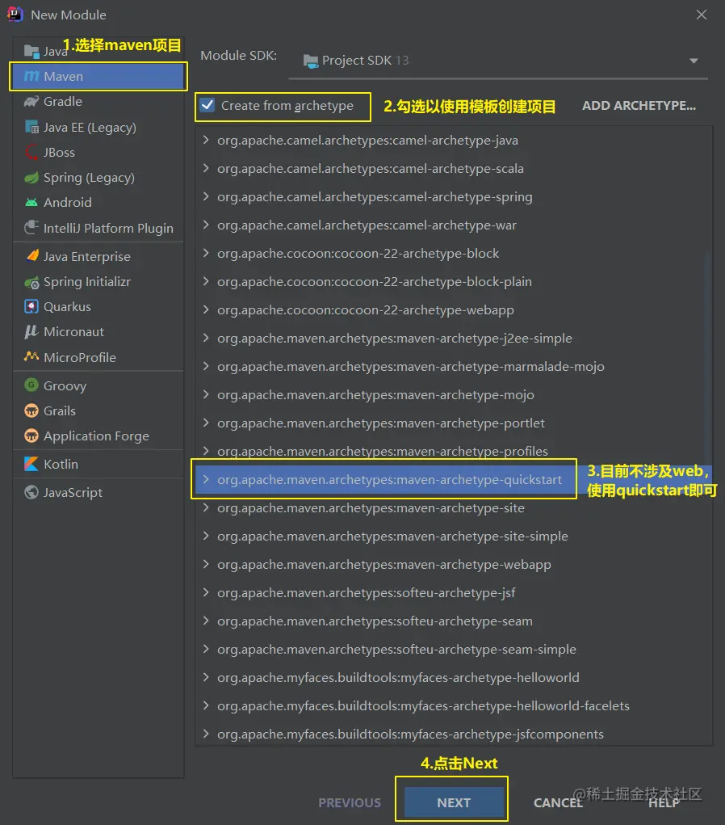
Task: Expand camel-archetype-spring archetype
Action: point(206,197)
